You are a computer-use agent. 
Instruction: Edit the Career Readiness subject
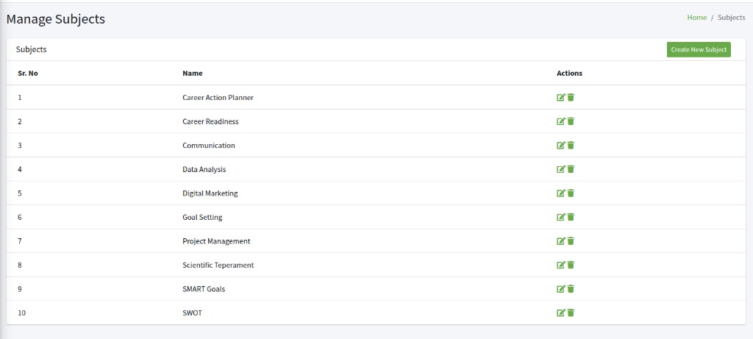point(561,121)
